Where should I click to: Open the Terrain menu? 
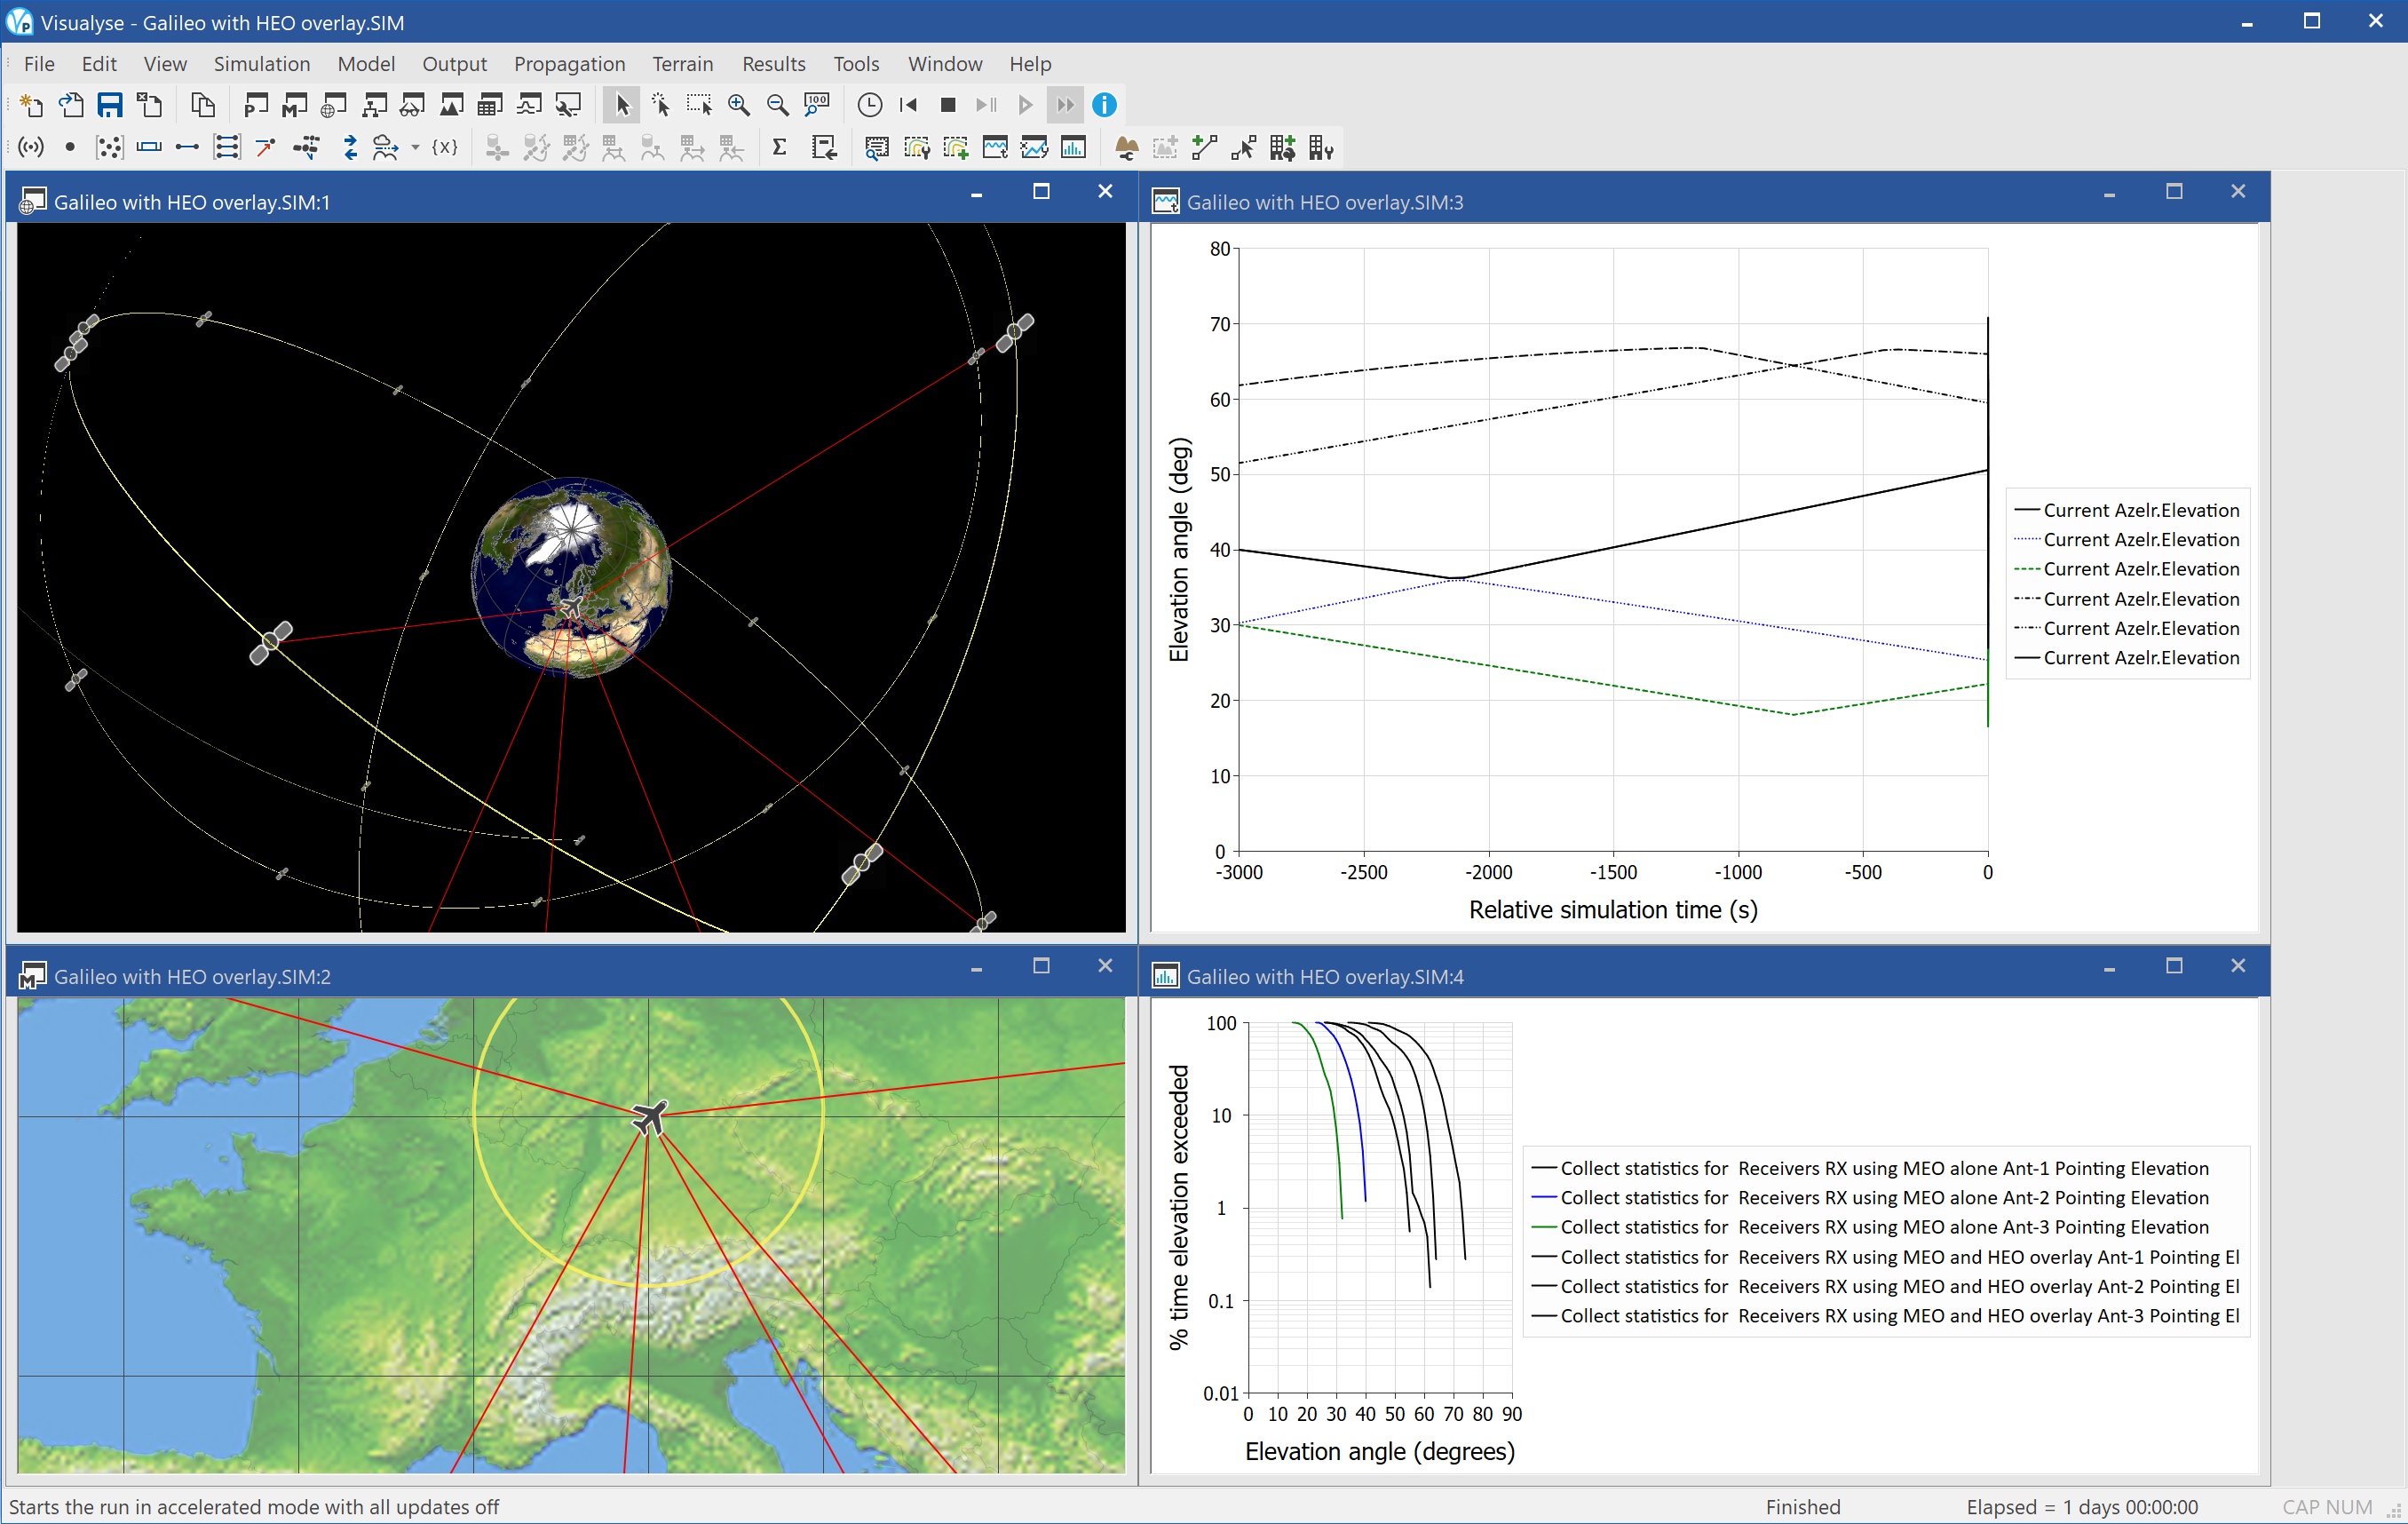(x=683, y=64)
